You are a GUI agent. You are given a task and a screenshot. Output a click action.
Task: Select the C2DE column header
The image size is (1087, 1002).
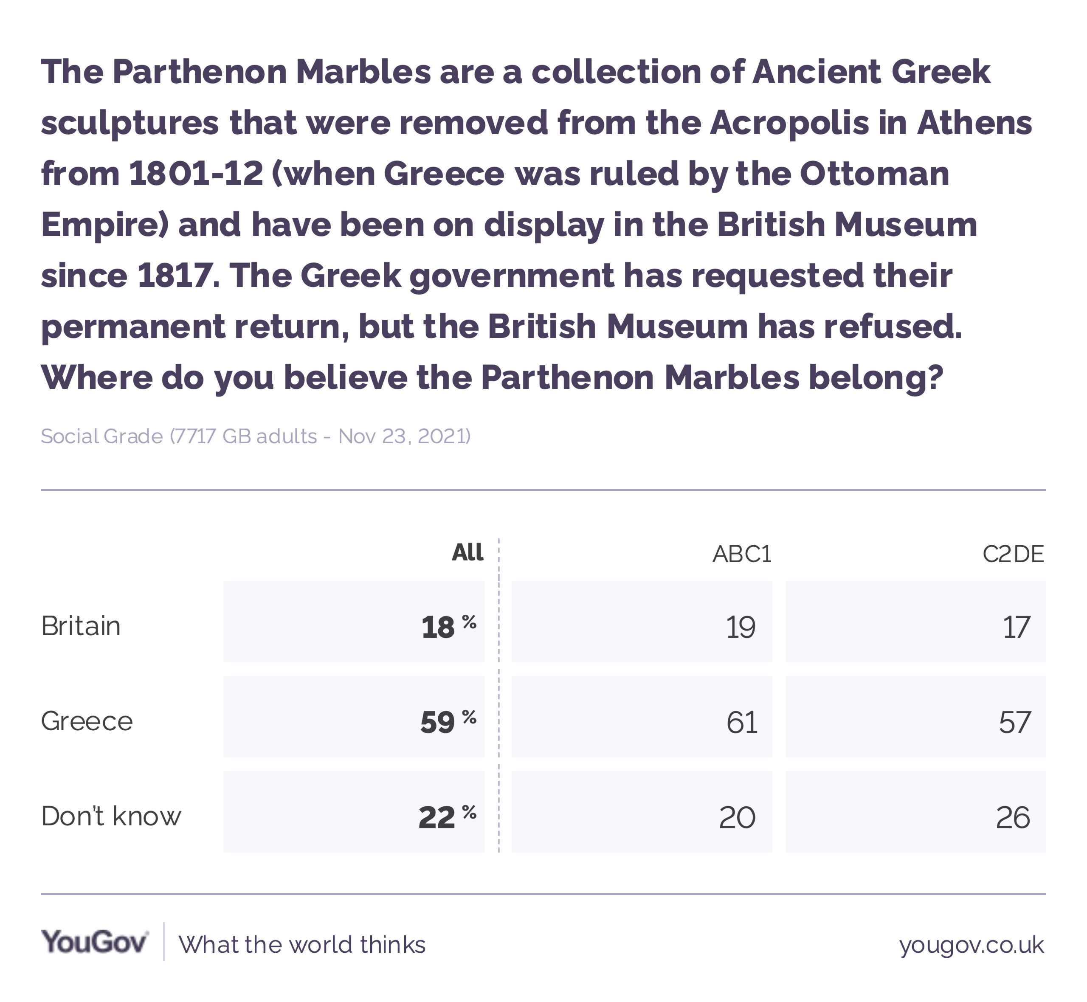point(1013,554)
